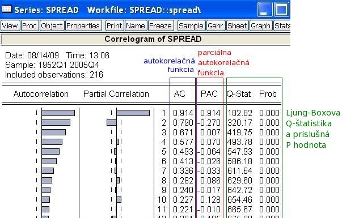
Task: Freeze the correlogram output
Action: pos(161,25)
